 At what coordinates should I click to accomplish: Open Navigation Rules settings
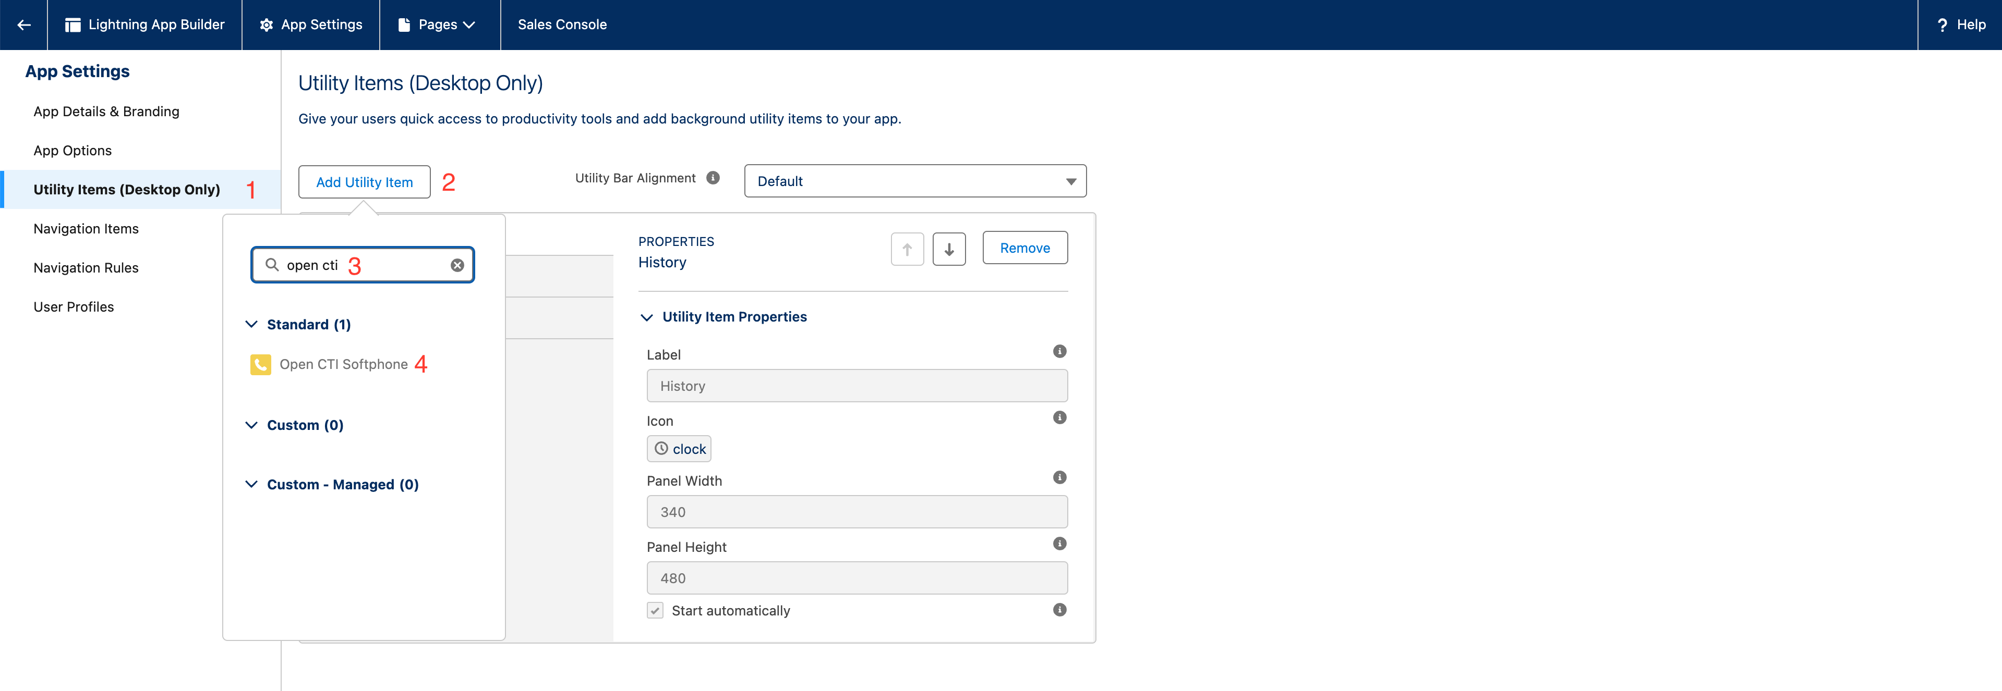click(x=86, y=268)
